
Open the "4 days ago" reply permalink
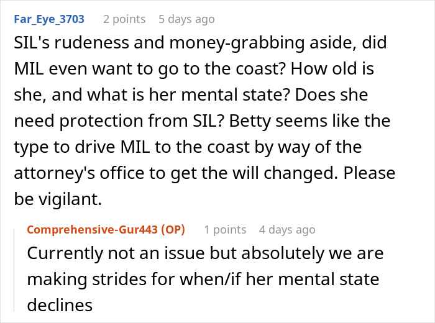[287, 230]
